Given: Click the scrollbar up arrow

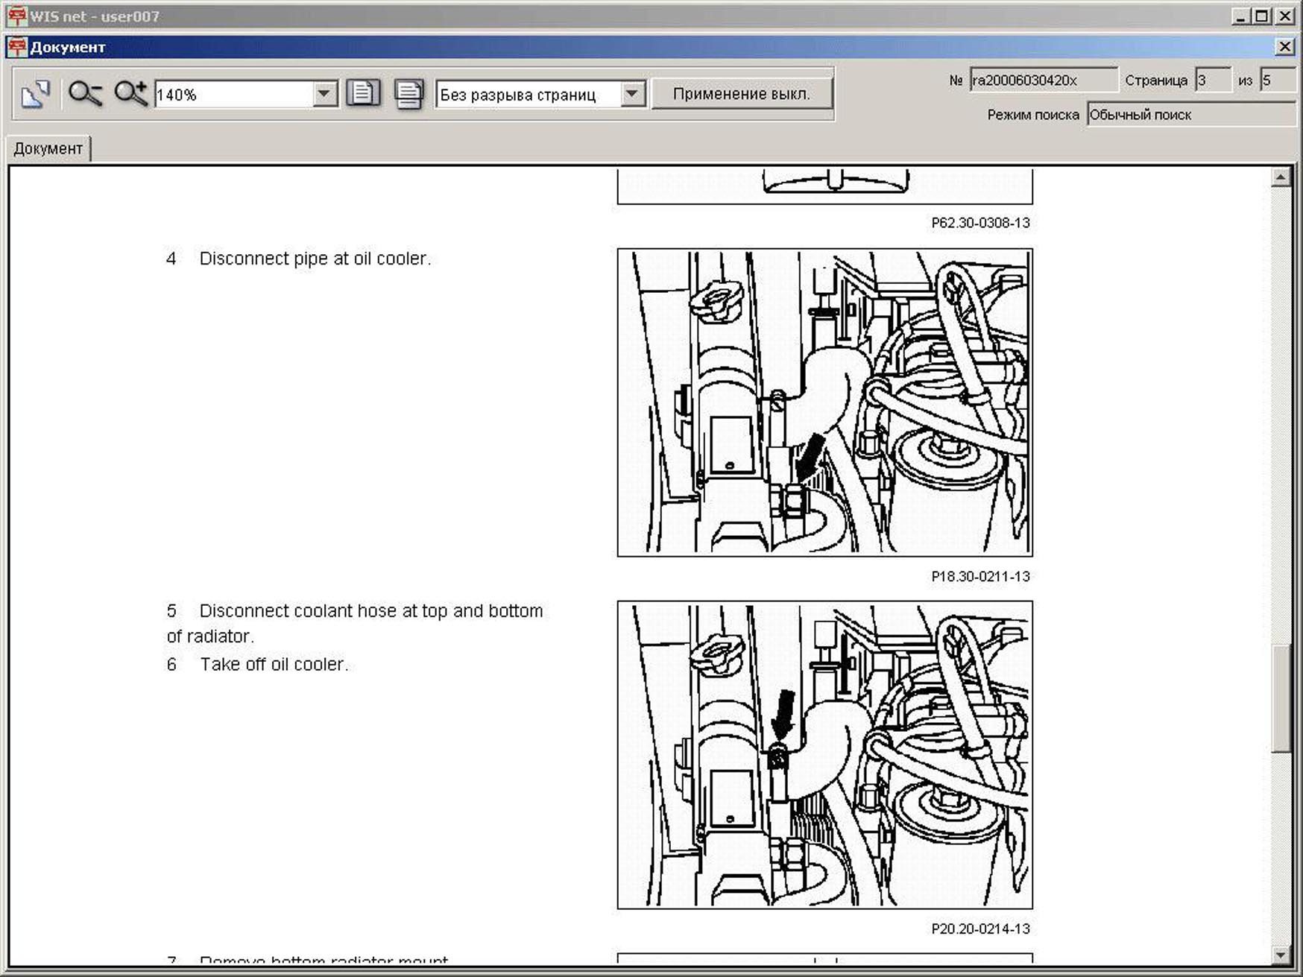Looking at the screenshot, I should [x=1281, y=177].
